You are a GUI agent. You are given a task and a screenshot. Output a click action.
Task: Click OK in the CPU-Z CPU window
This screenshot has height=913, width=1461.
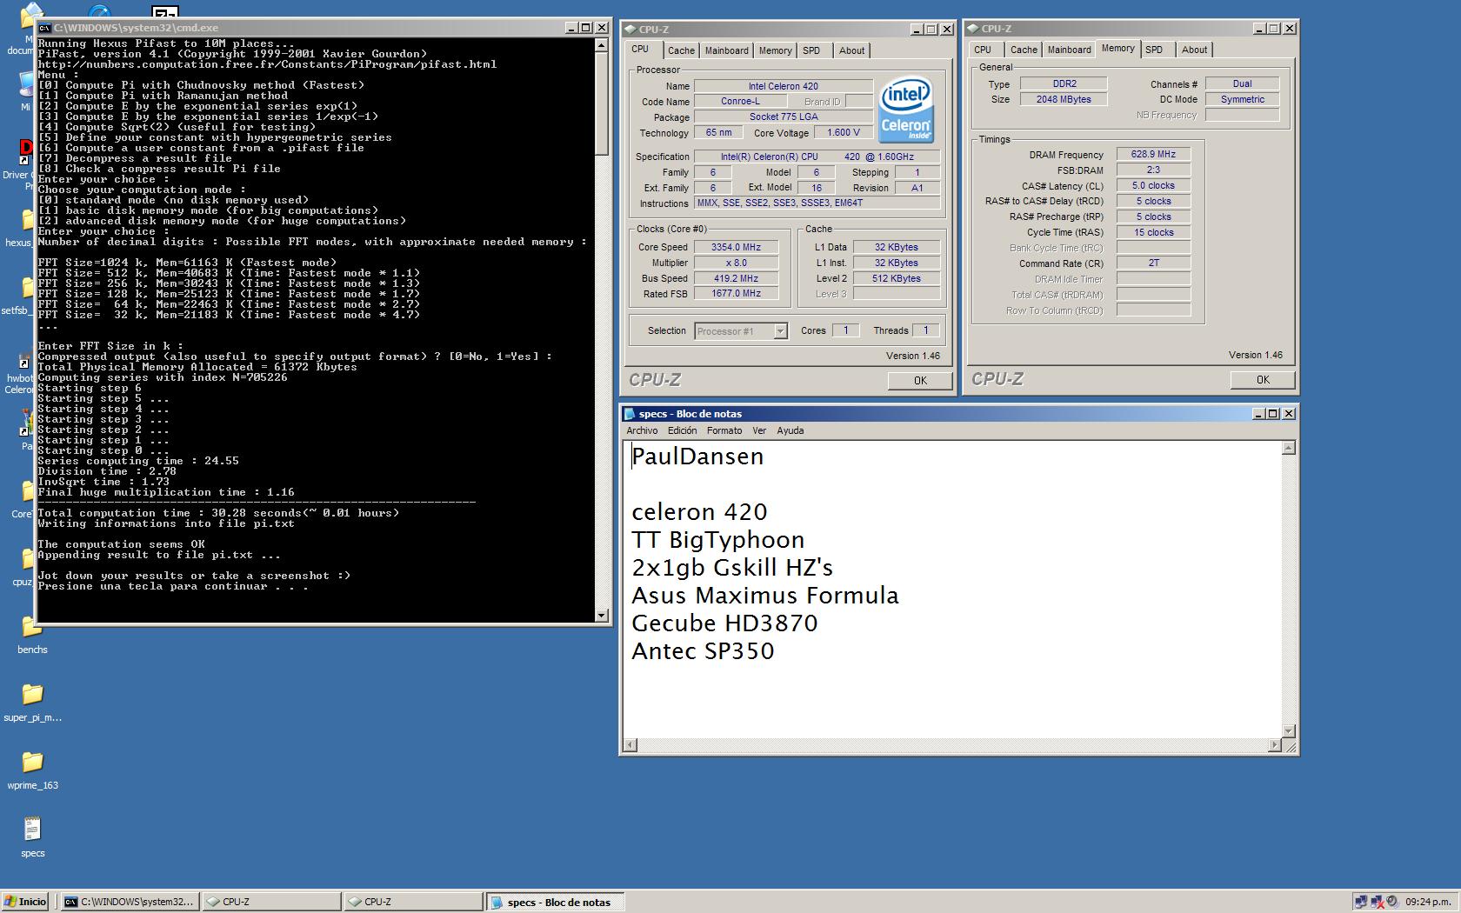[x=920, y=380]
